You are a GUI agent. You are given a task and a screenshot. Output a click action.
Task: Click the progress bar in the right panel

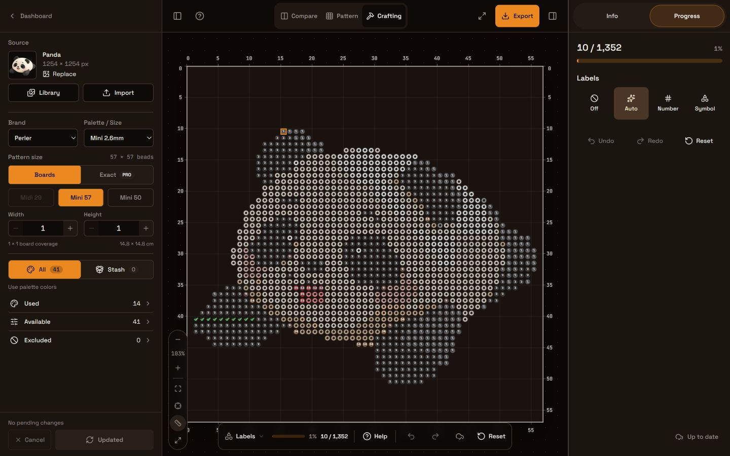649,61
